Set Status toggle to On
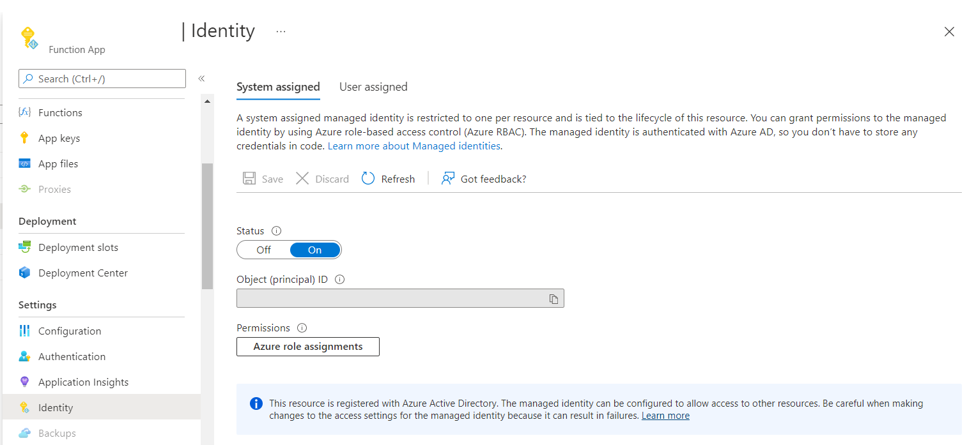Screen dimensions: 967x445 pos(315,250)
